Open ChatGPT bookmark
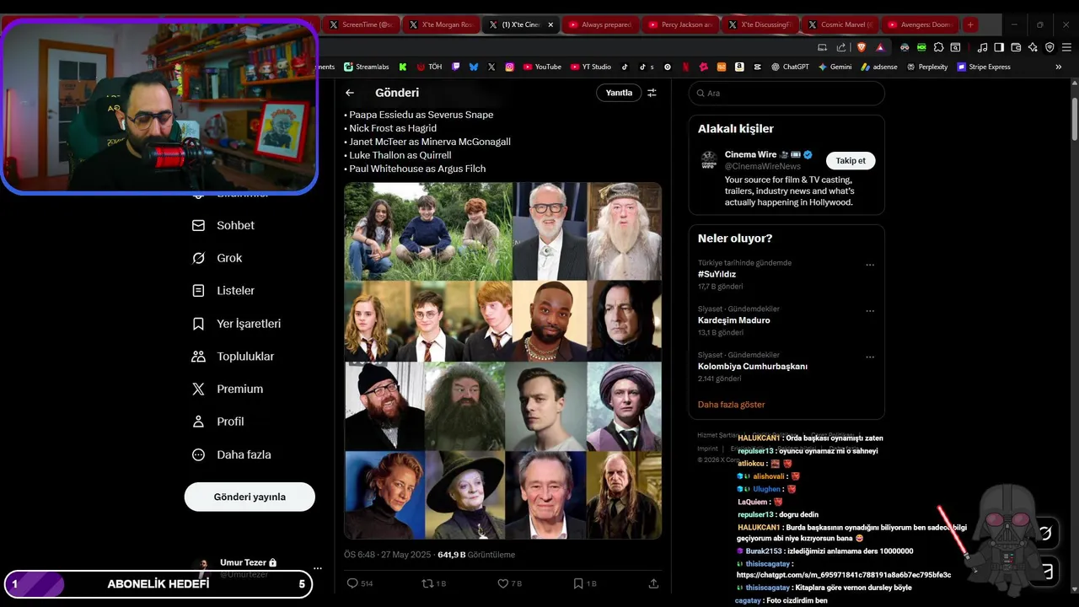1079x607 pixels. [790, 67]
